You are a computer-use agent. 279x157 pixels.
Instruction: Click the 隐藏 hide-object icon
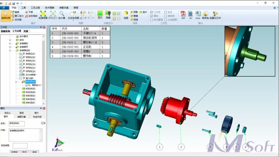[108, 14]
